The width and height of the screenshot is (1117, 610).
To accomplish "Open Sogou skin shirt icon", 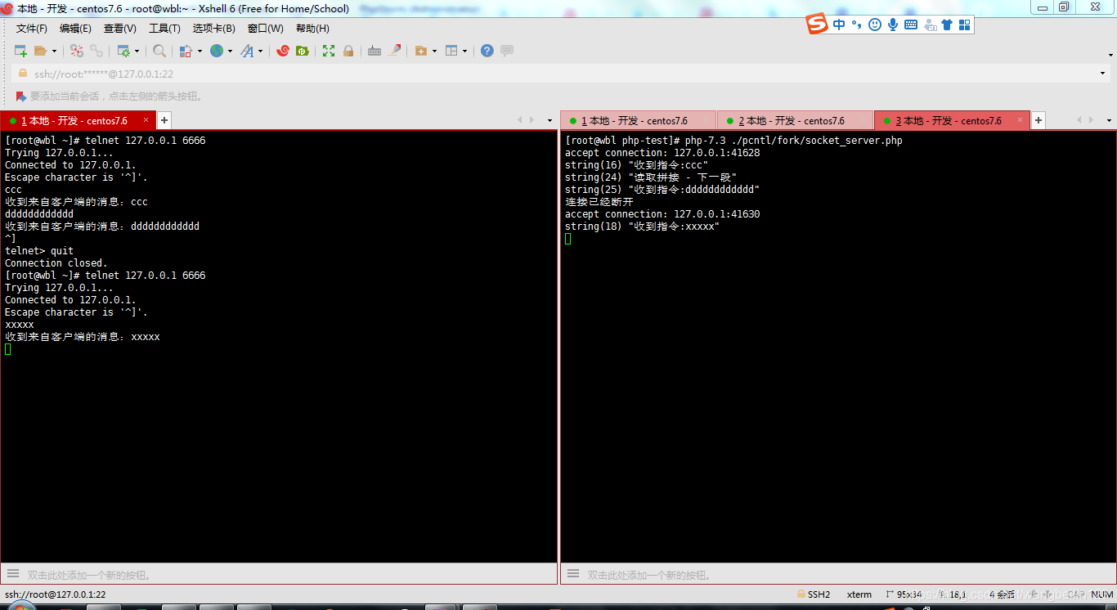I will tap(947, 25).
